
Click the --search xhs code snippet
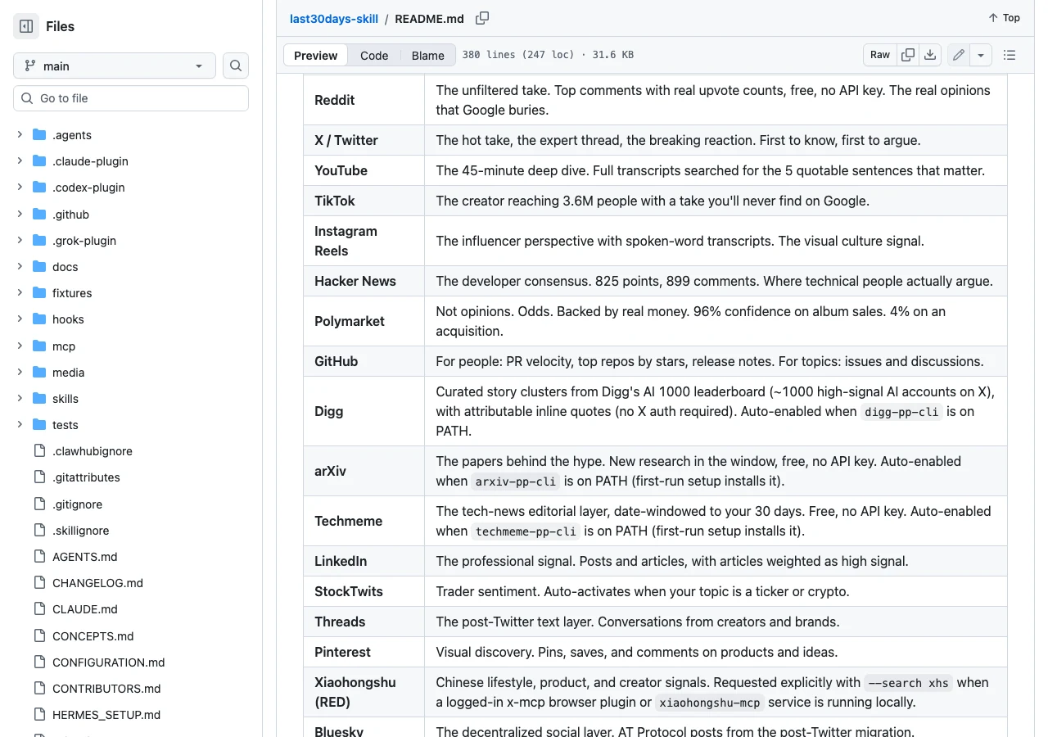point(908,682)
